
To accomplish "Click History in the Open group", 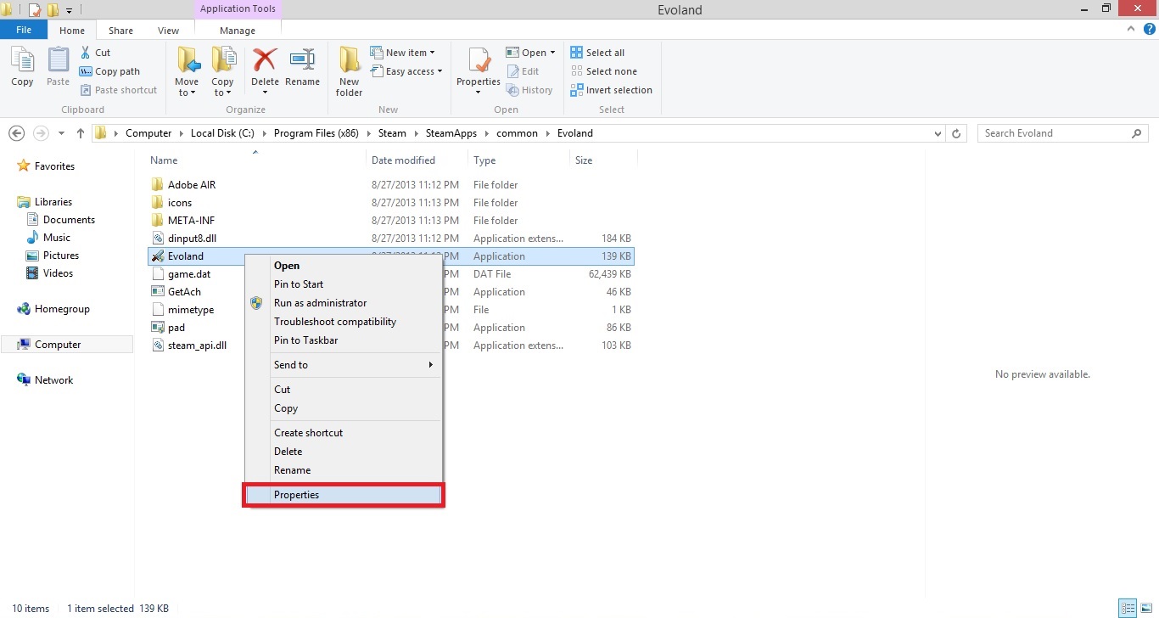I will pyautogui.click(x=529, y=90).
